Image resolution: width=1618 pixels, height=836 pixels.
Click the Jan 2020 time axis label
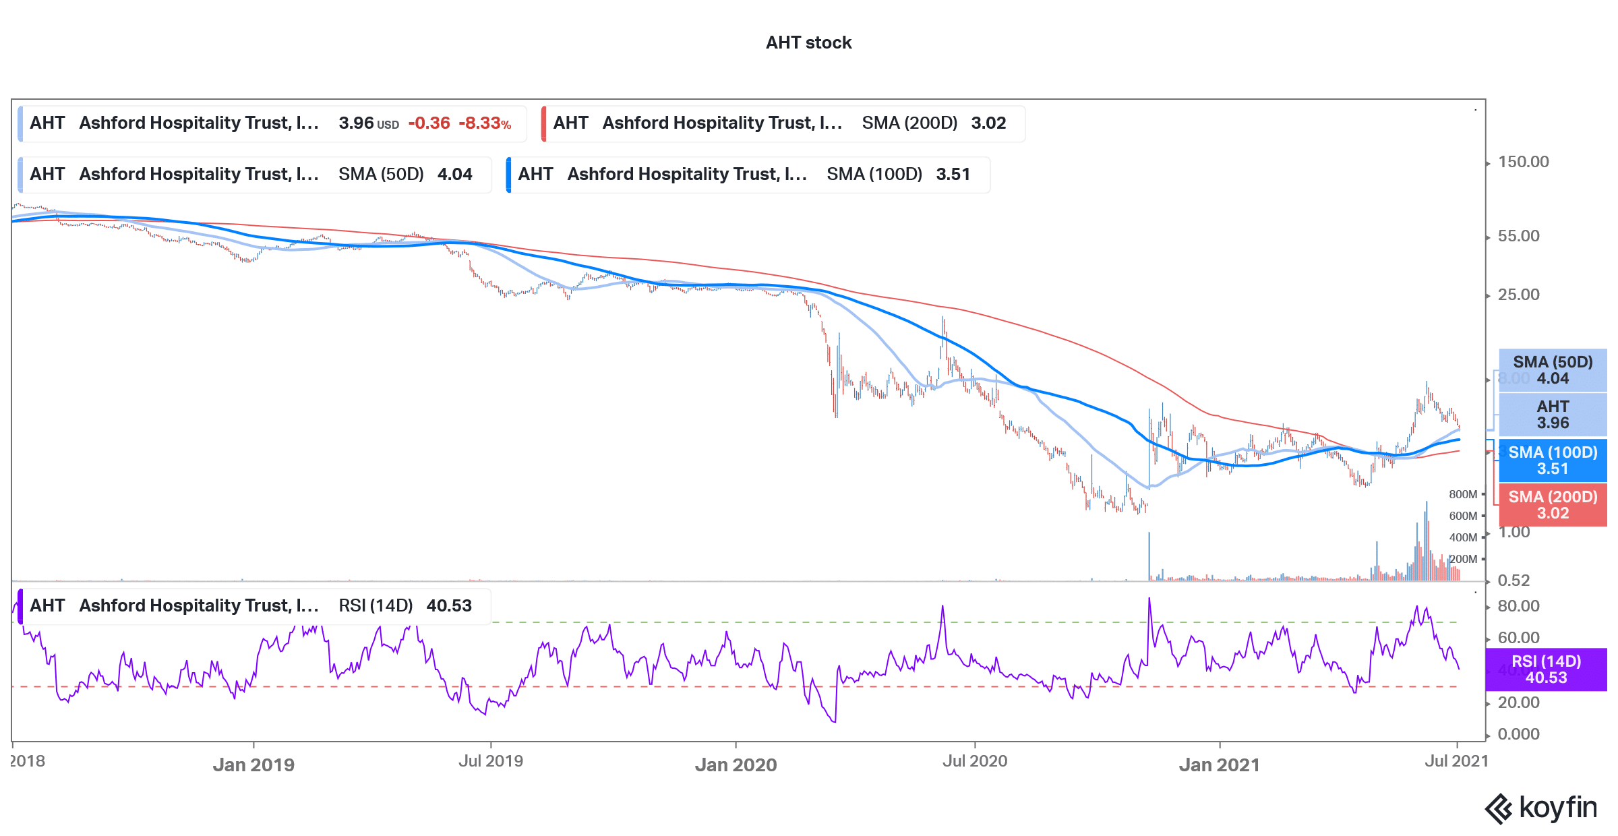(736, 765)
